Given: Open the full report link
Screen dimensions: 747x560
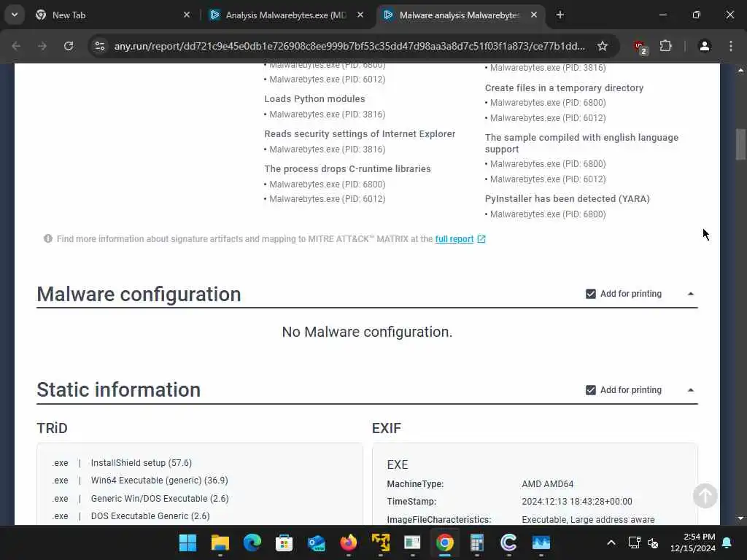Looking at the screenshot, I should (x=454, y=238).
